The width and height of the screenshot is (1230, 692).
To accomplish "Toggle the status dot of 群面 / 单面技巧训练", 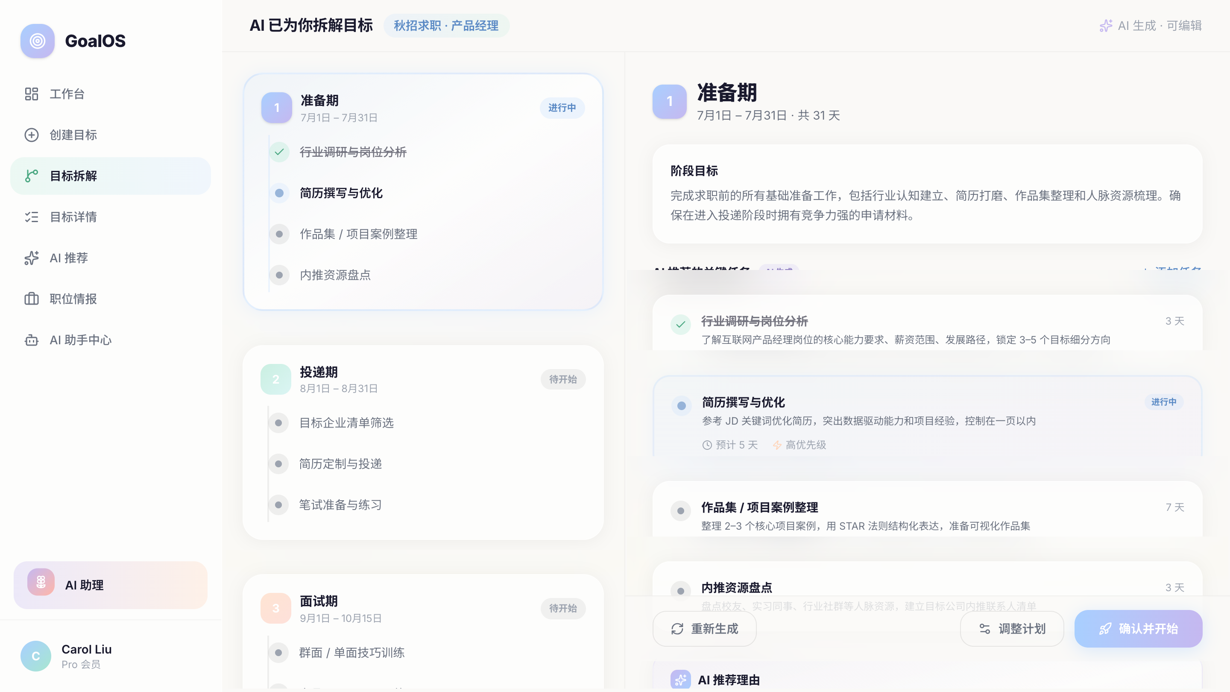I will [278, 653].
